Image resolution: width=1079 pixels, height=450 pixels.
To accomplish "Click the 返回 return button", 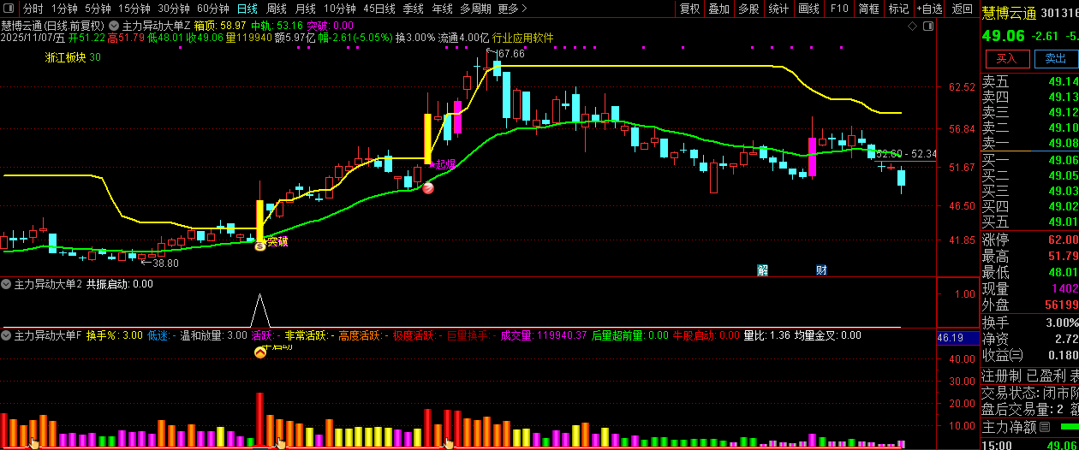I will 963,9.
